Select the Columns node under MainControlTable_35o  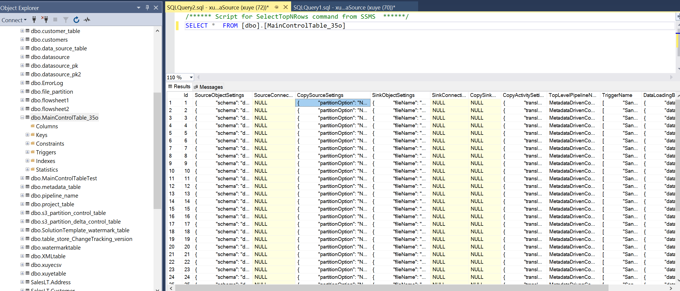coord(47,126)
